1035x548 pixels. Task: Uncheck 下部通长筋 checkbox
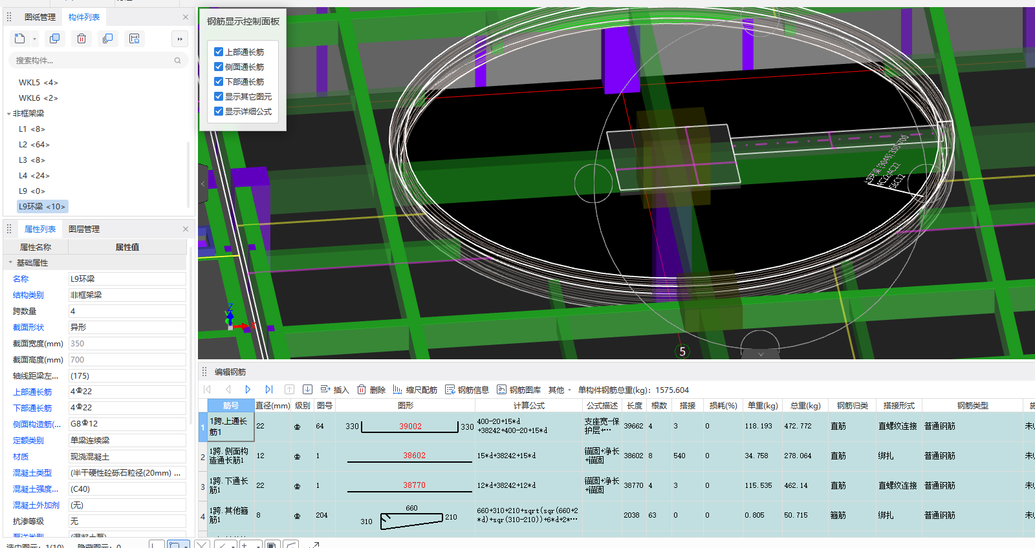pos(219,81)
